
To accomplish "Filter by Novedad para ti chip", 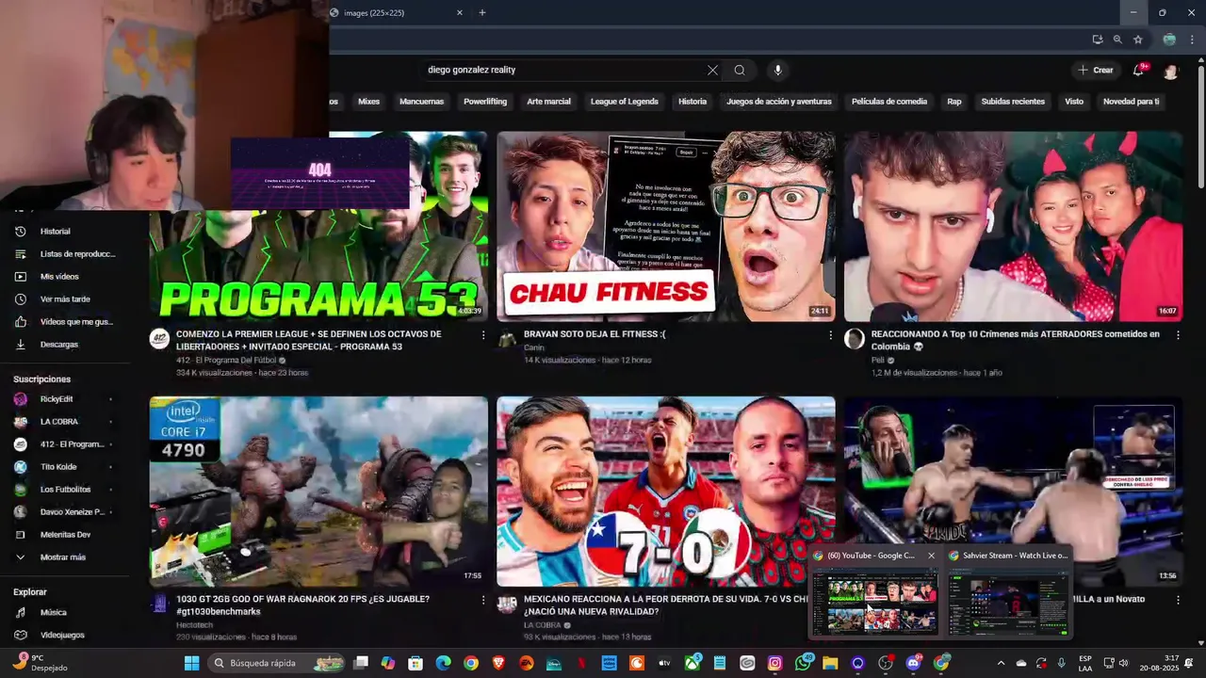I will click(x=1131, y=102).
